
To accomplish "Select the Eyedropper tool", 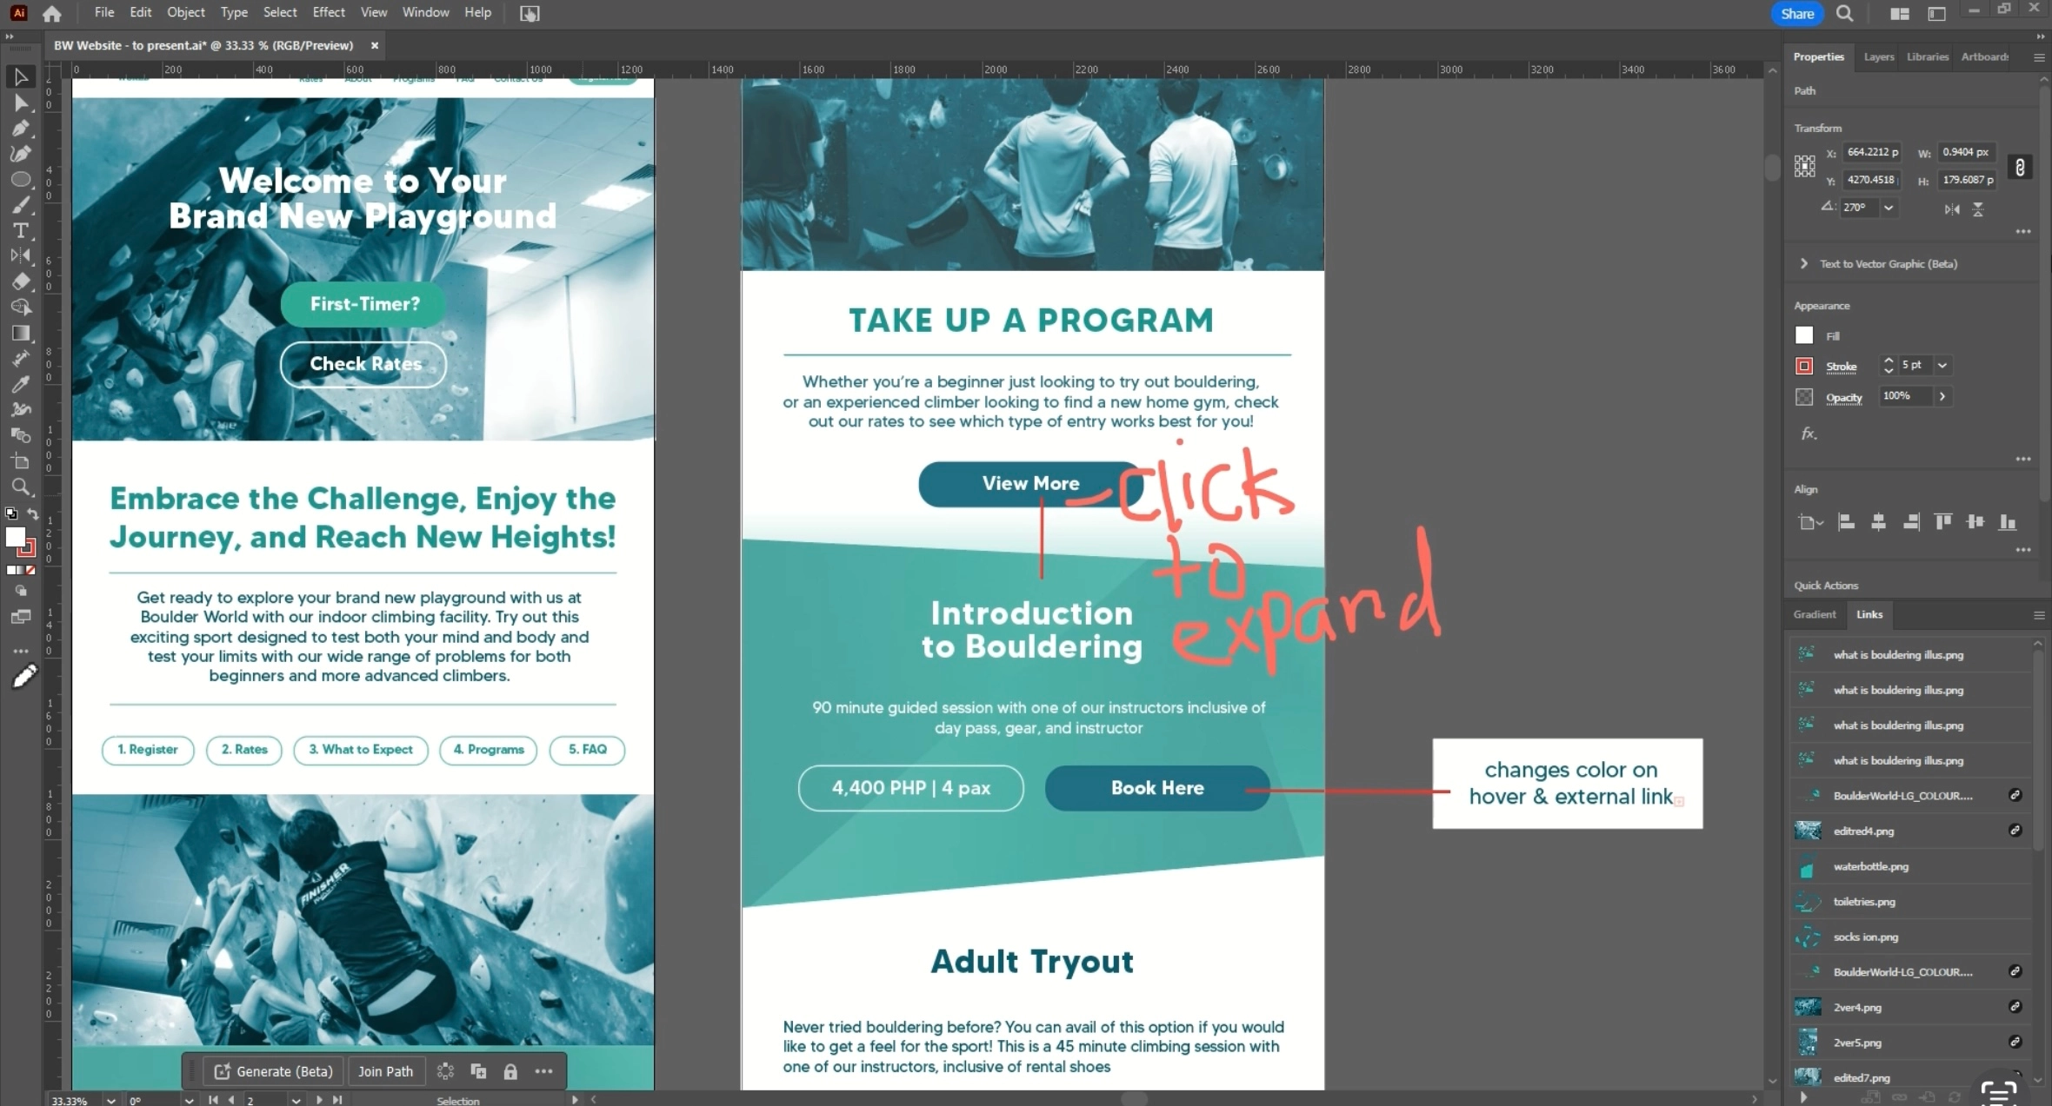I will [21, 384].
